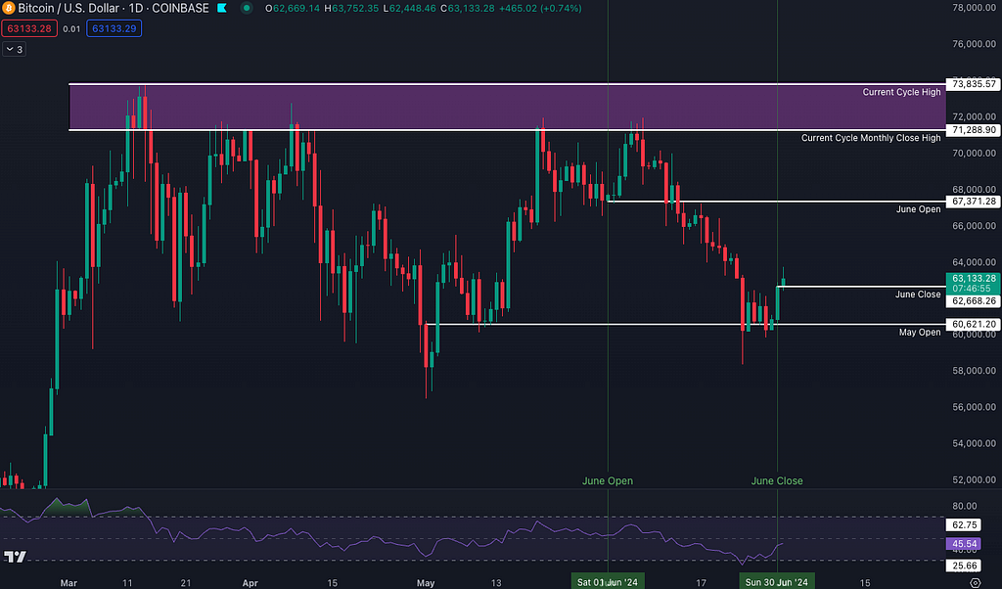
Task: Click the green market status dot
Action: click(x=246, y=8)
